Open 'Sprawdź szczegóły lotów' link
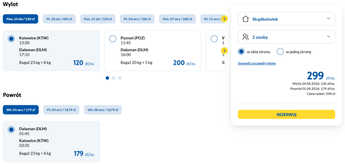The width and height of the screenshot is (345, 167). click(x=257, y=64)
